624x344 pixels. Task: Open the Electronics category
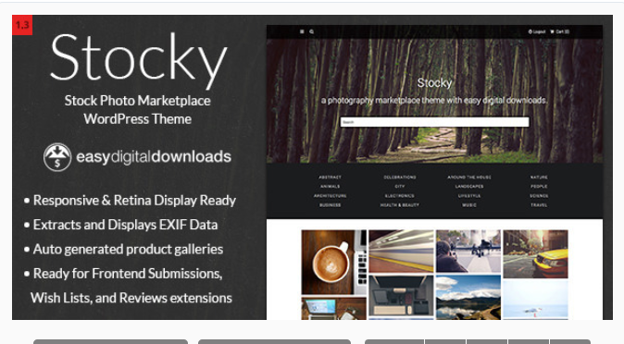pos(400,196)
